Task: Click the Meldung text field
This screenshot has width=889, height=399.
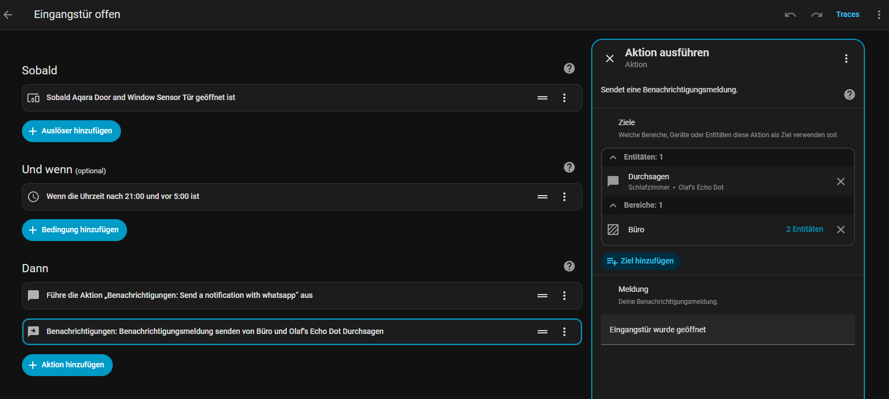Action: point(728,330)
